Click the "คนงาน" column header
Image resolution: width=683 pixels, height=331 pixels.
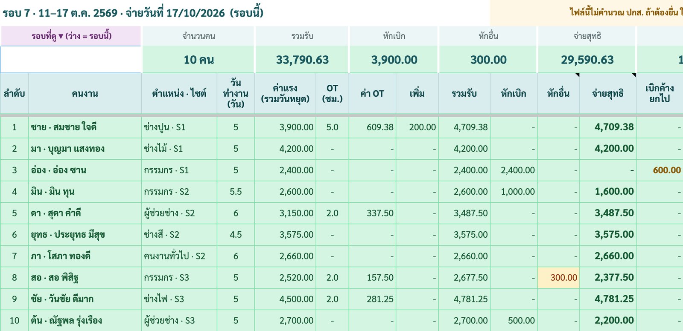pos(85,93)
